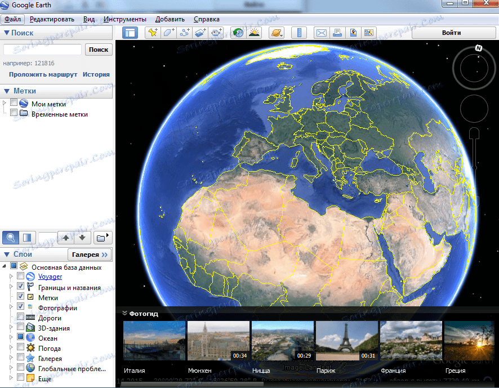The width and height of the screenshot is (499, 388).
Task: Open the Галерея button in Layers
Action: 90,255
